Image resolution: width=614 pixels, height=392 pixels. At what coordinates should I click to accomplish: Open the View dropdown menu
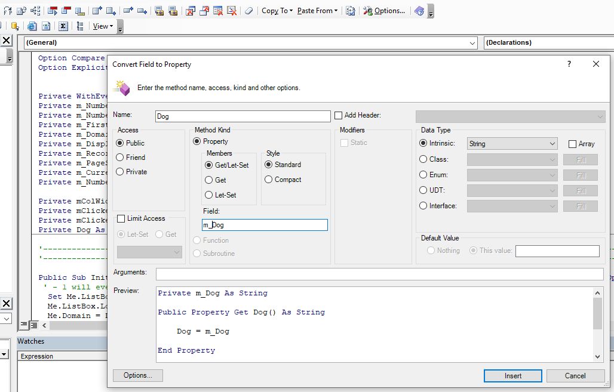coord(103,26)
